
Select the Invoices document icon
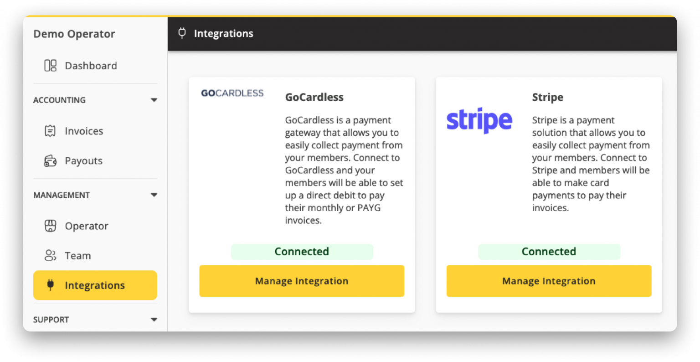[50, 131]
